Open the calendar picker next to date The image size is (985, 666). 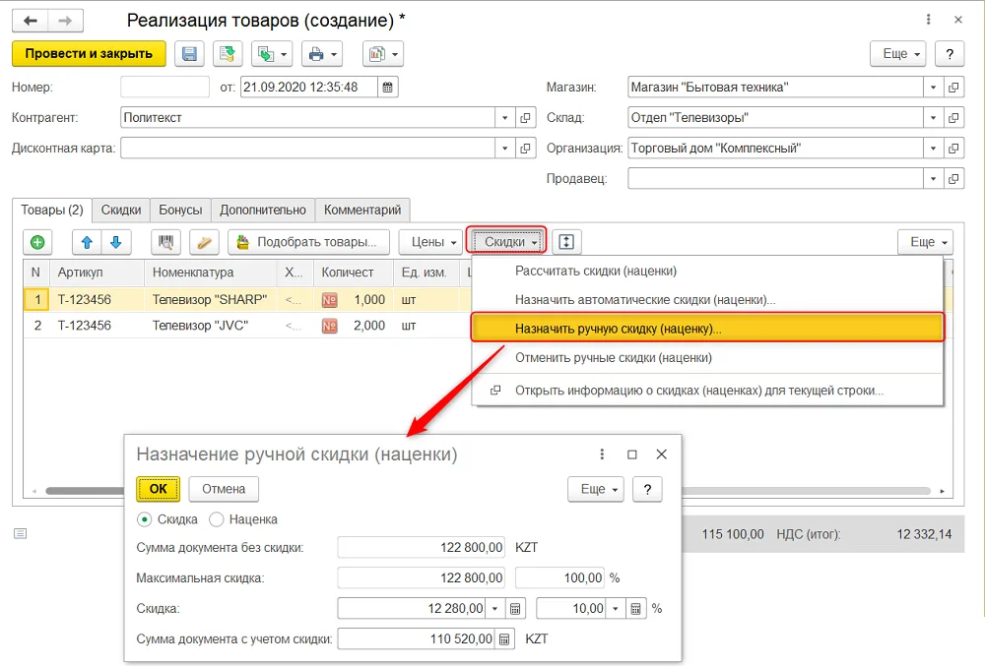387,88
